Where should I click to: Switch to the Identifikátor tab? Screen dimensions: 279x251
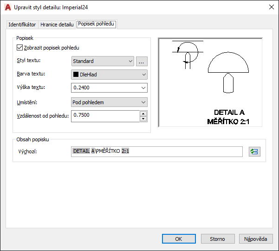22,25
